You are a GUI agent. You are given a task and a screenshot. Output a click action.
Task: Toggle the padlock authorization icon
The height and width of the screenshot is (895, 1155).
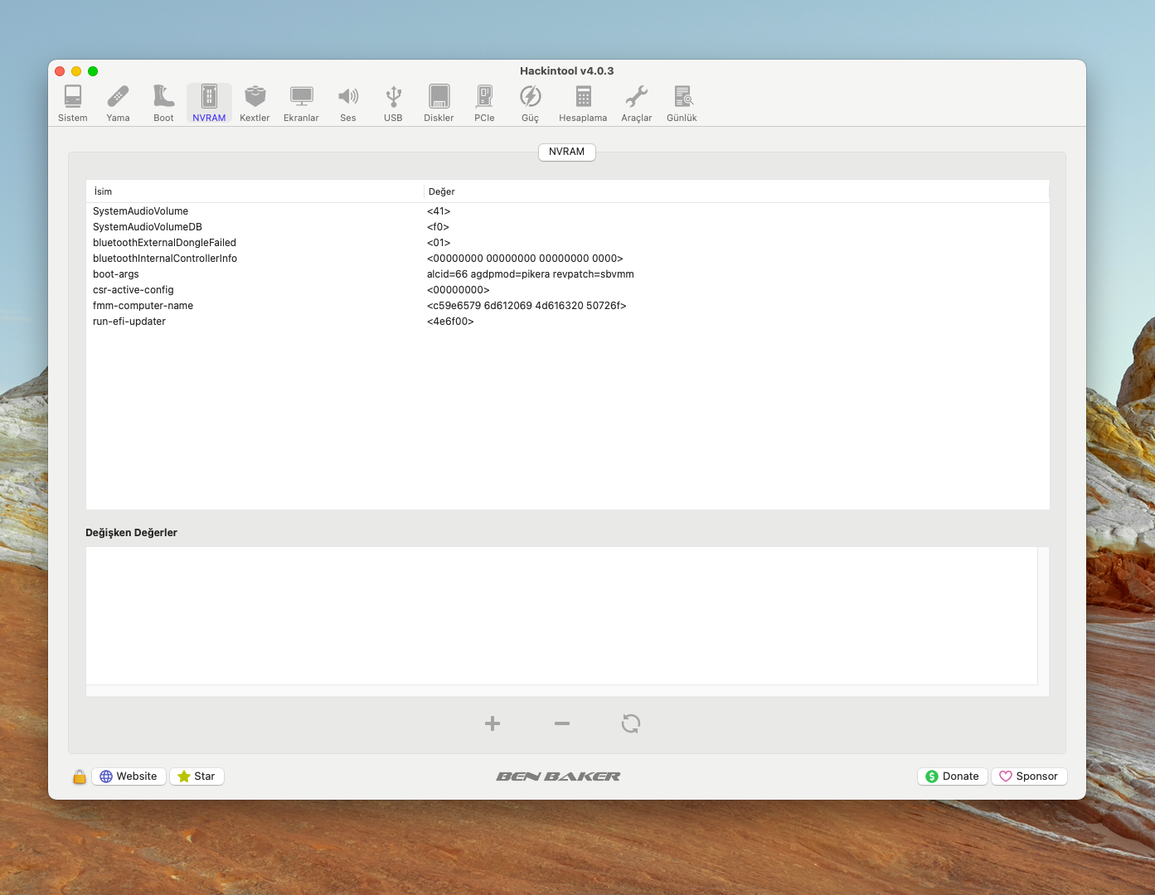click(80, 776)
